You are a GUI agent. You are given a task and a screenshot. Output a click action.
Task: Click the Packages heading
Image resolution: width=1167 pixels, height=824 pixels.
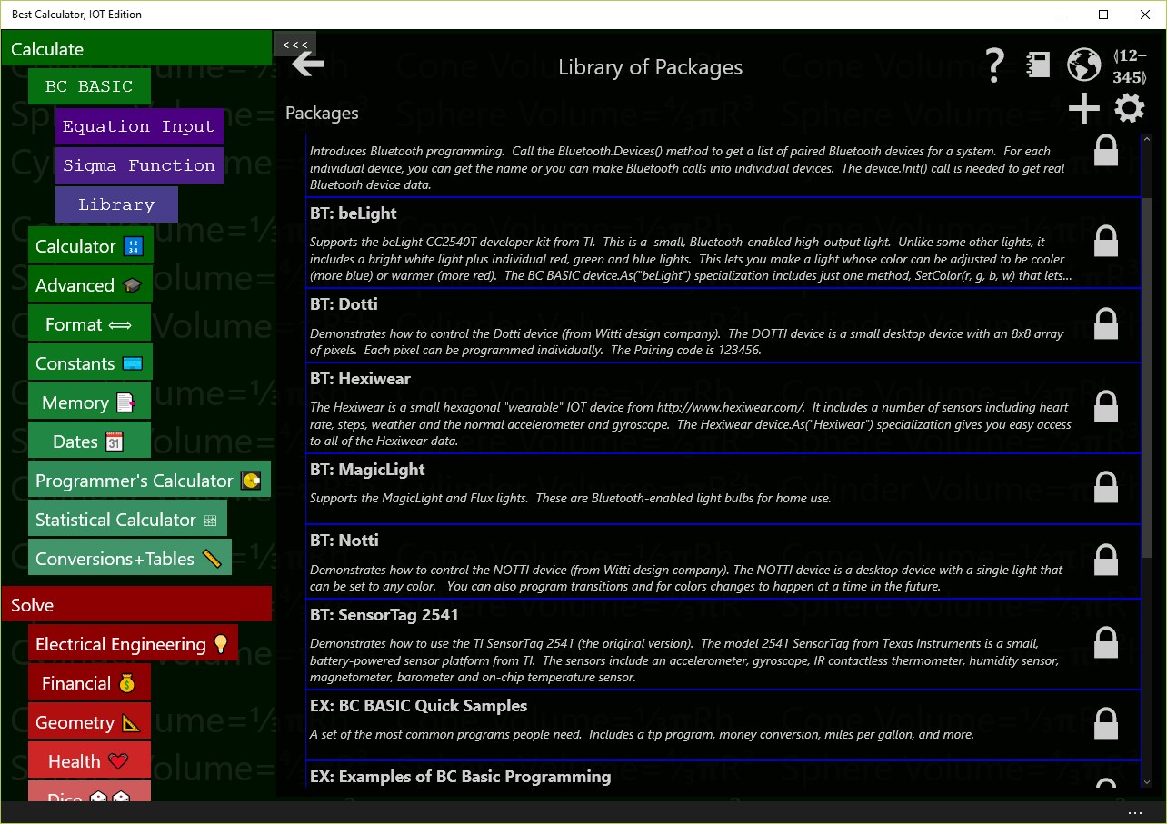click(x=322, y=113)
